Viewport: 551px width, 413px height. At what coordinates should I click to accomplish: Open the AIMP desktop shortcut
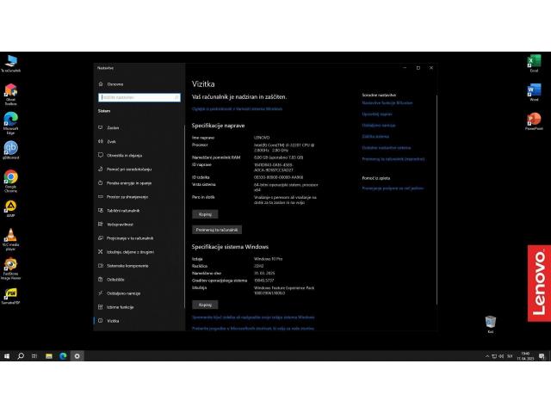click(10, 208)
